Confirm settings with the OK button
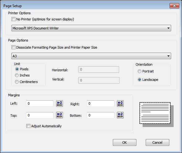This screenshot has height=153, width=182. coord(125,142)
